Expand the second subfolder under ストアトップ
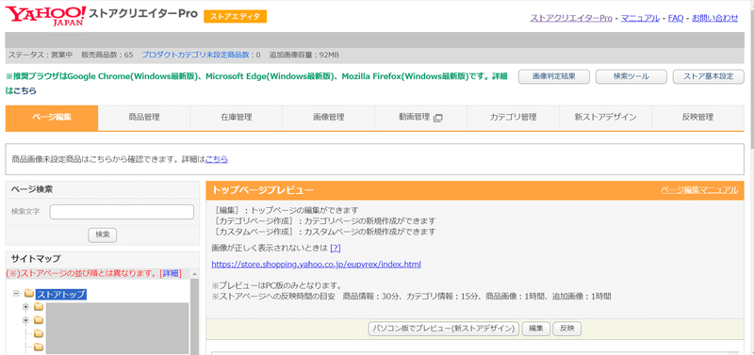This screenshot has height=355, width=754. 25,319
